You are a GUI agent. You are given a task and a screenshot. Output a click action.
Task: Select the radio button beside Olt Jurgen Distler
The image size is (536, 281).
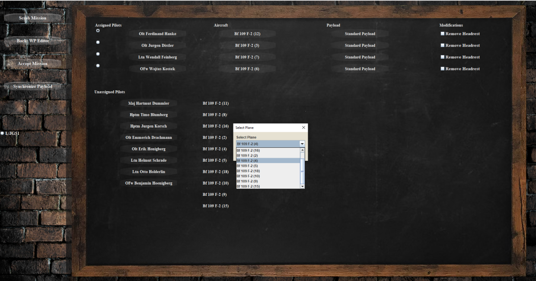[x=98, y=42]
